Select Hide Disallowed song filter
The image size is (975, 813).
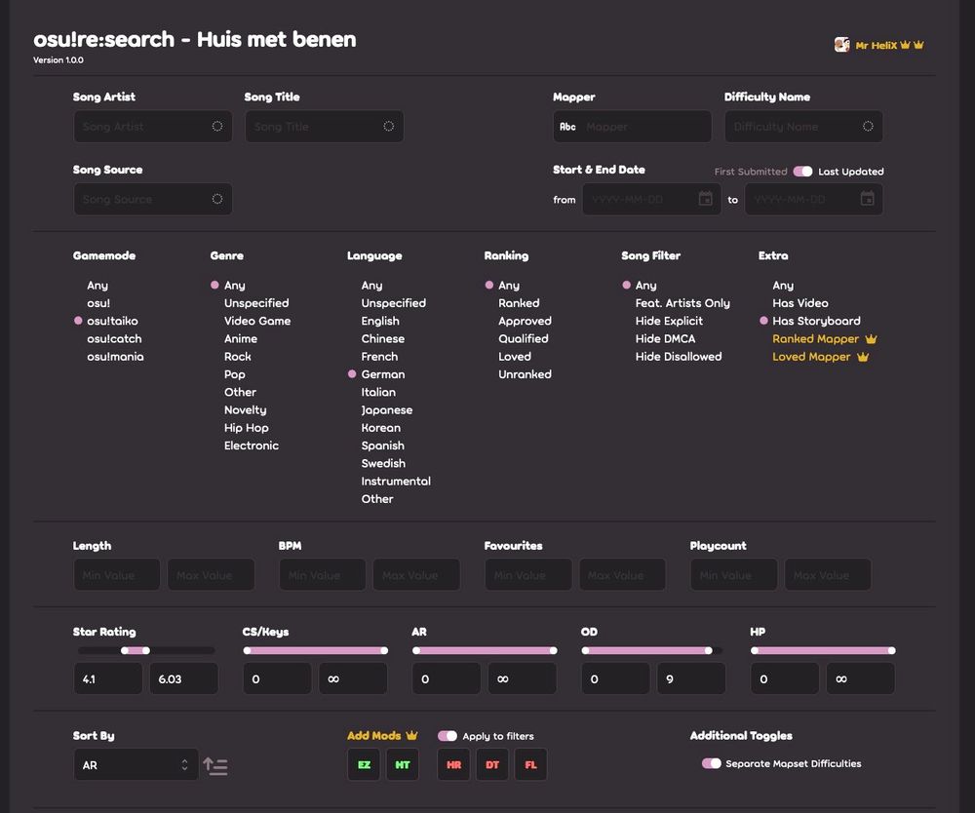click(679, 357)
